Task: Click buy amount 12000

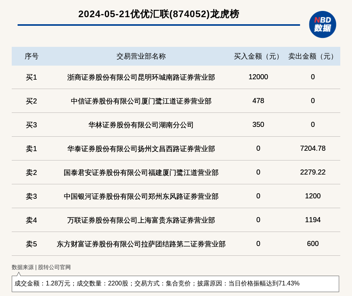Action: pyautogui.click(x=258, y=77)
